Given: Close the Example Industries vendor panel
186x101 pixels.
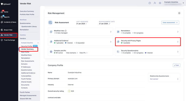Looking at the screenshot, I should [x=38, y=43].
